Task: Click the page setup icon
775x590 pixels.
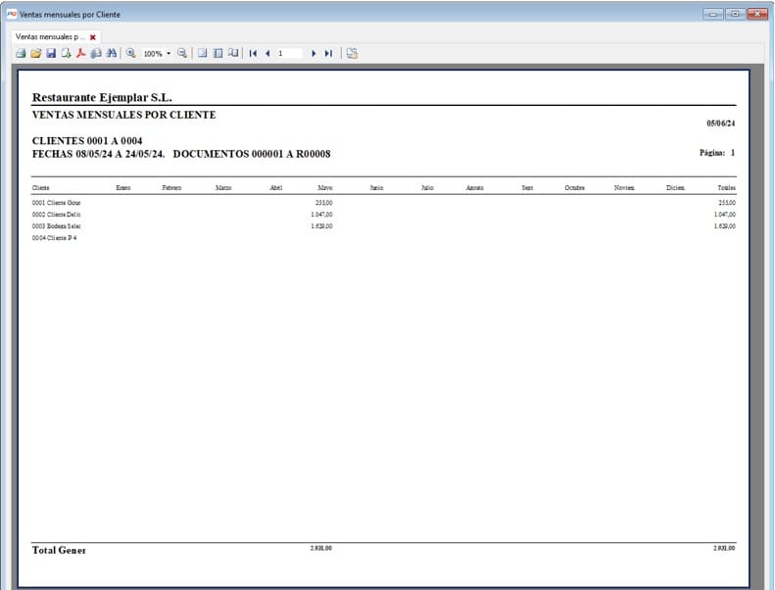Action: (352, 53)
